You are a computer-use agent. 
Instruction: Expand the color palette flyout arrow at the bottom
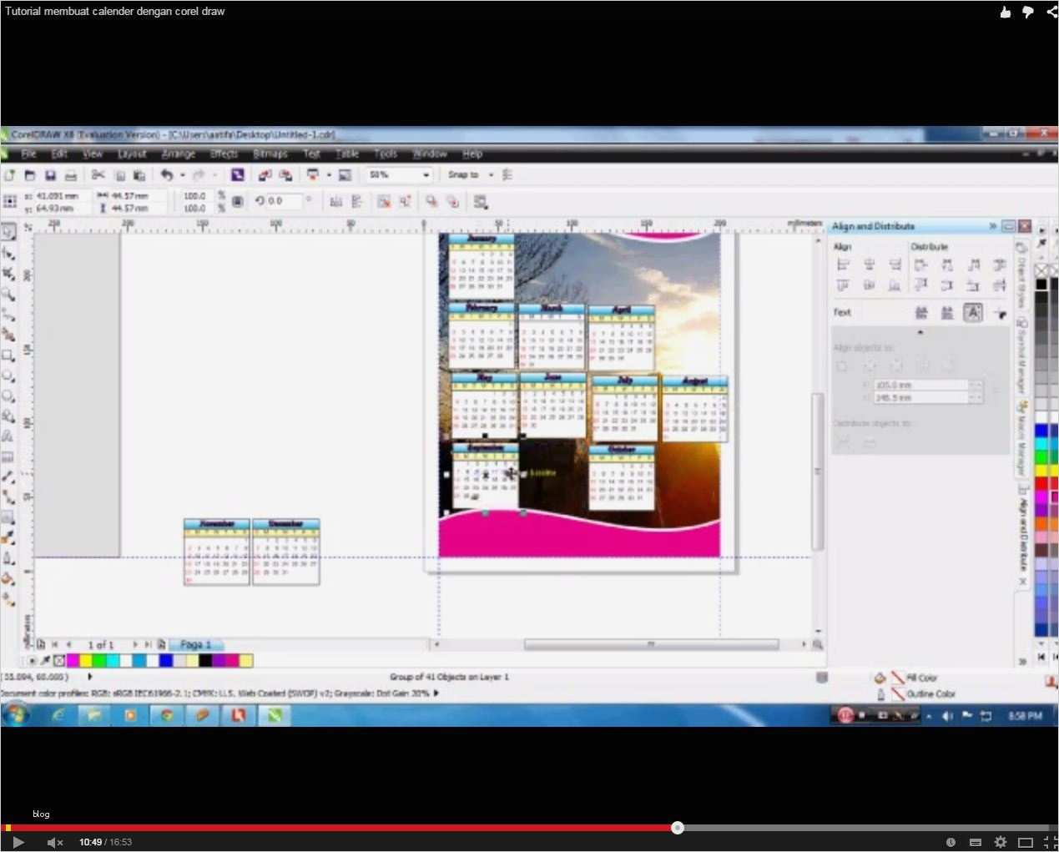click(x=1022, y=661)
